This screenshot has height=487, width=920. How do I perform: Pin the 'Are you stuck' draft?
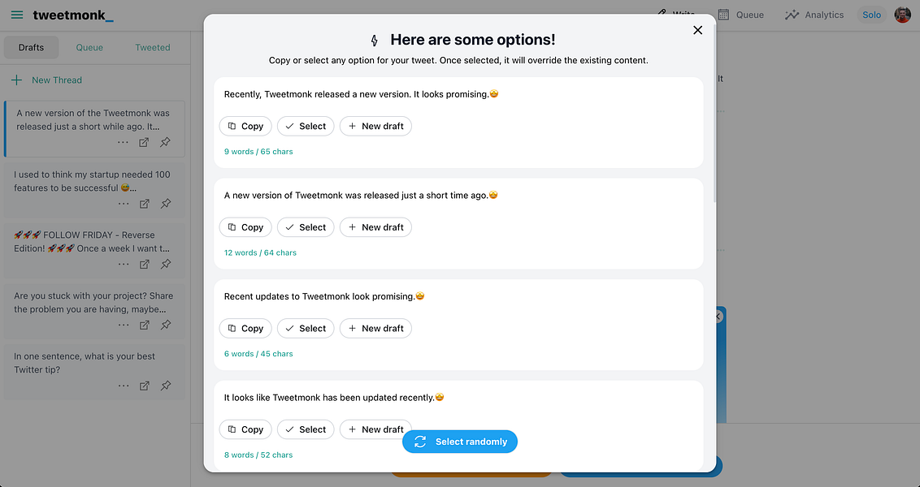coord(166,325)
